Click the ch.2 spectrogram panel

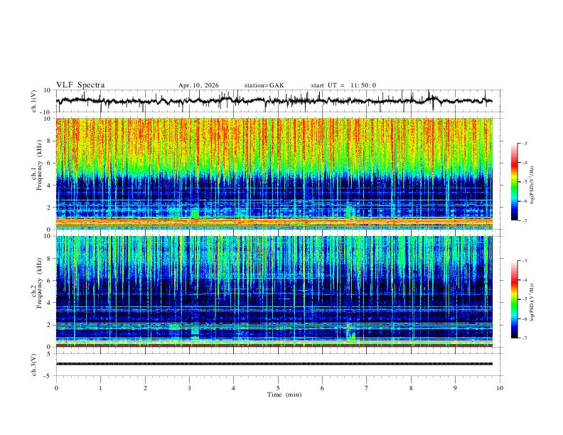tap(274, 291)
